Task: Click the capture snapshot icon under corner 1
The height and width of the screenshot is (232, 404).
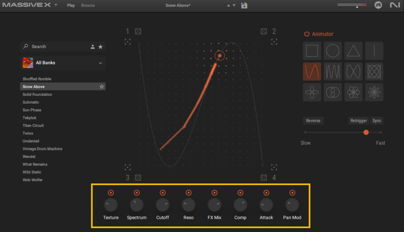Action: pyautogui.click(x=127, y=42)
